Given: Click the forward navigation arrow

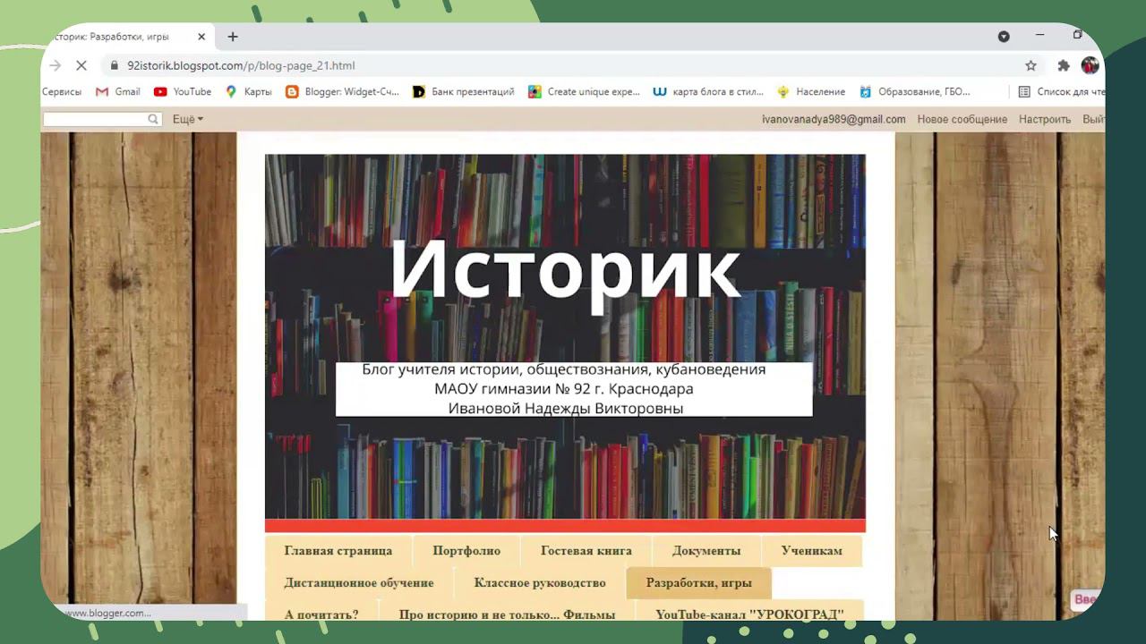Looking at the screenshot, I should [56, 65].
